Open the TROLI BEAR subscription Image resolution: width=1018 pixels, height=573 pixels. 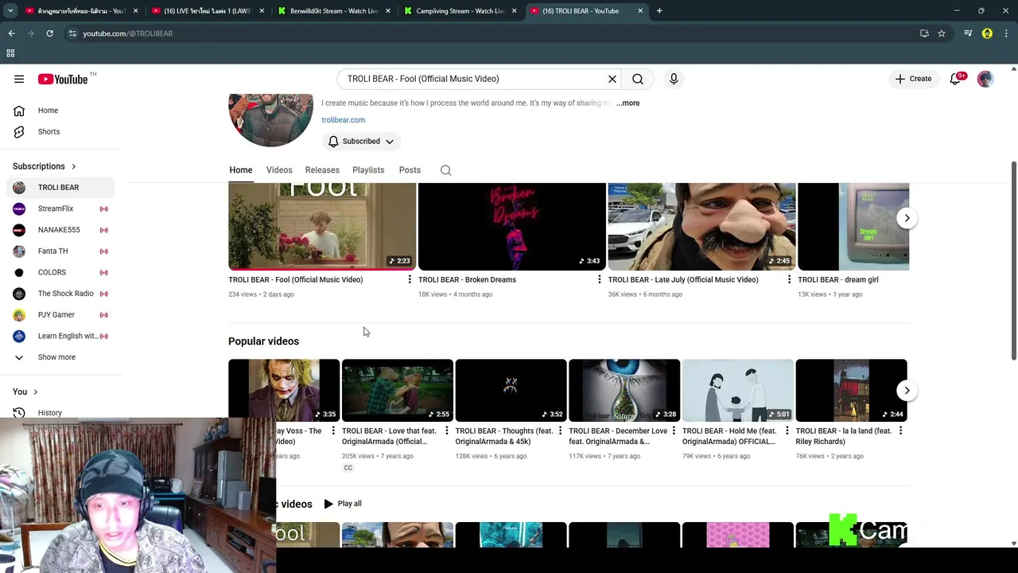pyautogui.click(x=60, y=187)
